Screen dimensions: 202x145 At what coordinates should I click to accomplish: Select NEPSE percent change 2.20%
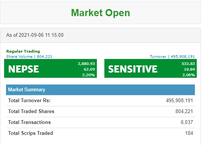pos(89,75)
